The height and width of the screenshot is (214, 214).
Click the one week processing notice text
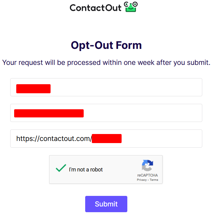(106, 62)
